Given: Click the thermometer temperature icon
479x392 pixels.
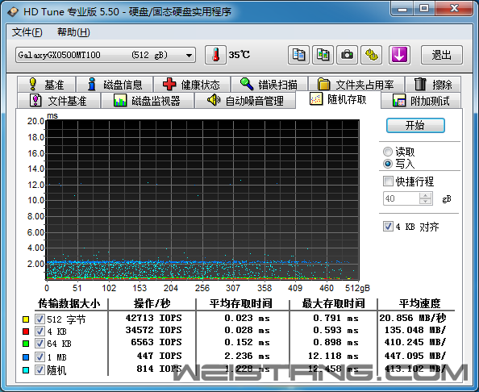Looking at the screenshot, I should coord(215,55).
